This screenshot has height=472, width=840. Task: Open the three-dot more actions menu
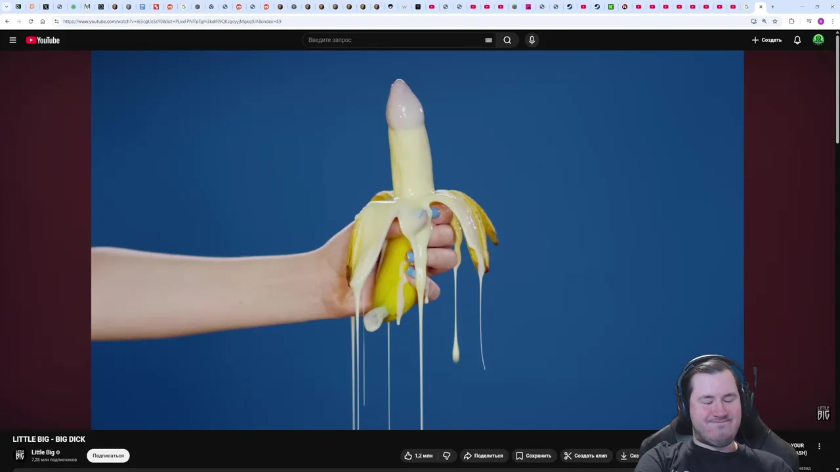tap(819, 446)
